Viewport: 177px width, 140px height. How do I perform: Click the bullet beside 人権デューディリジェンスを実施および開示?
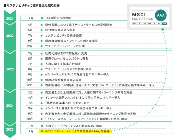click(41, 126)
